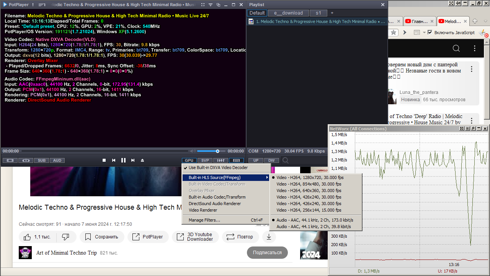Click the PotPlayer seek bar
Image resolution: width=490 pixels, height=276 pixels.
click(x=105, y=151)
